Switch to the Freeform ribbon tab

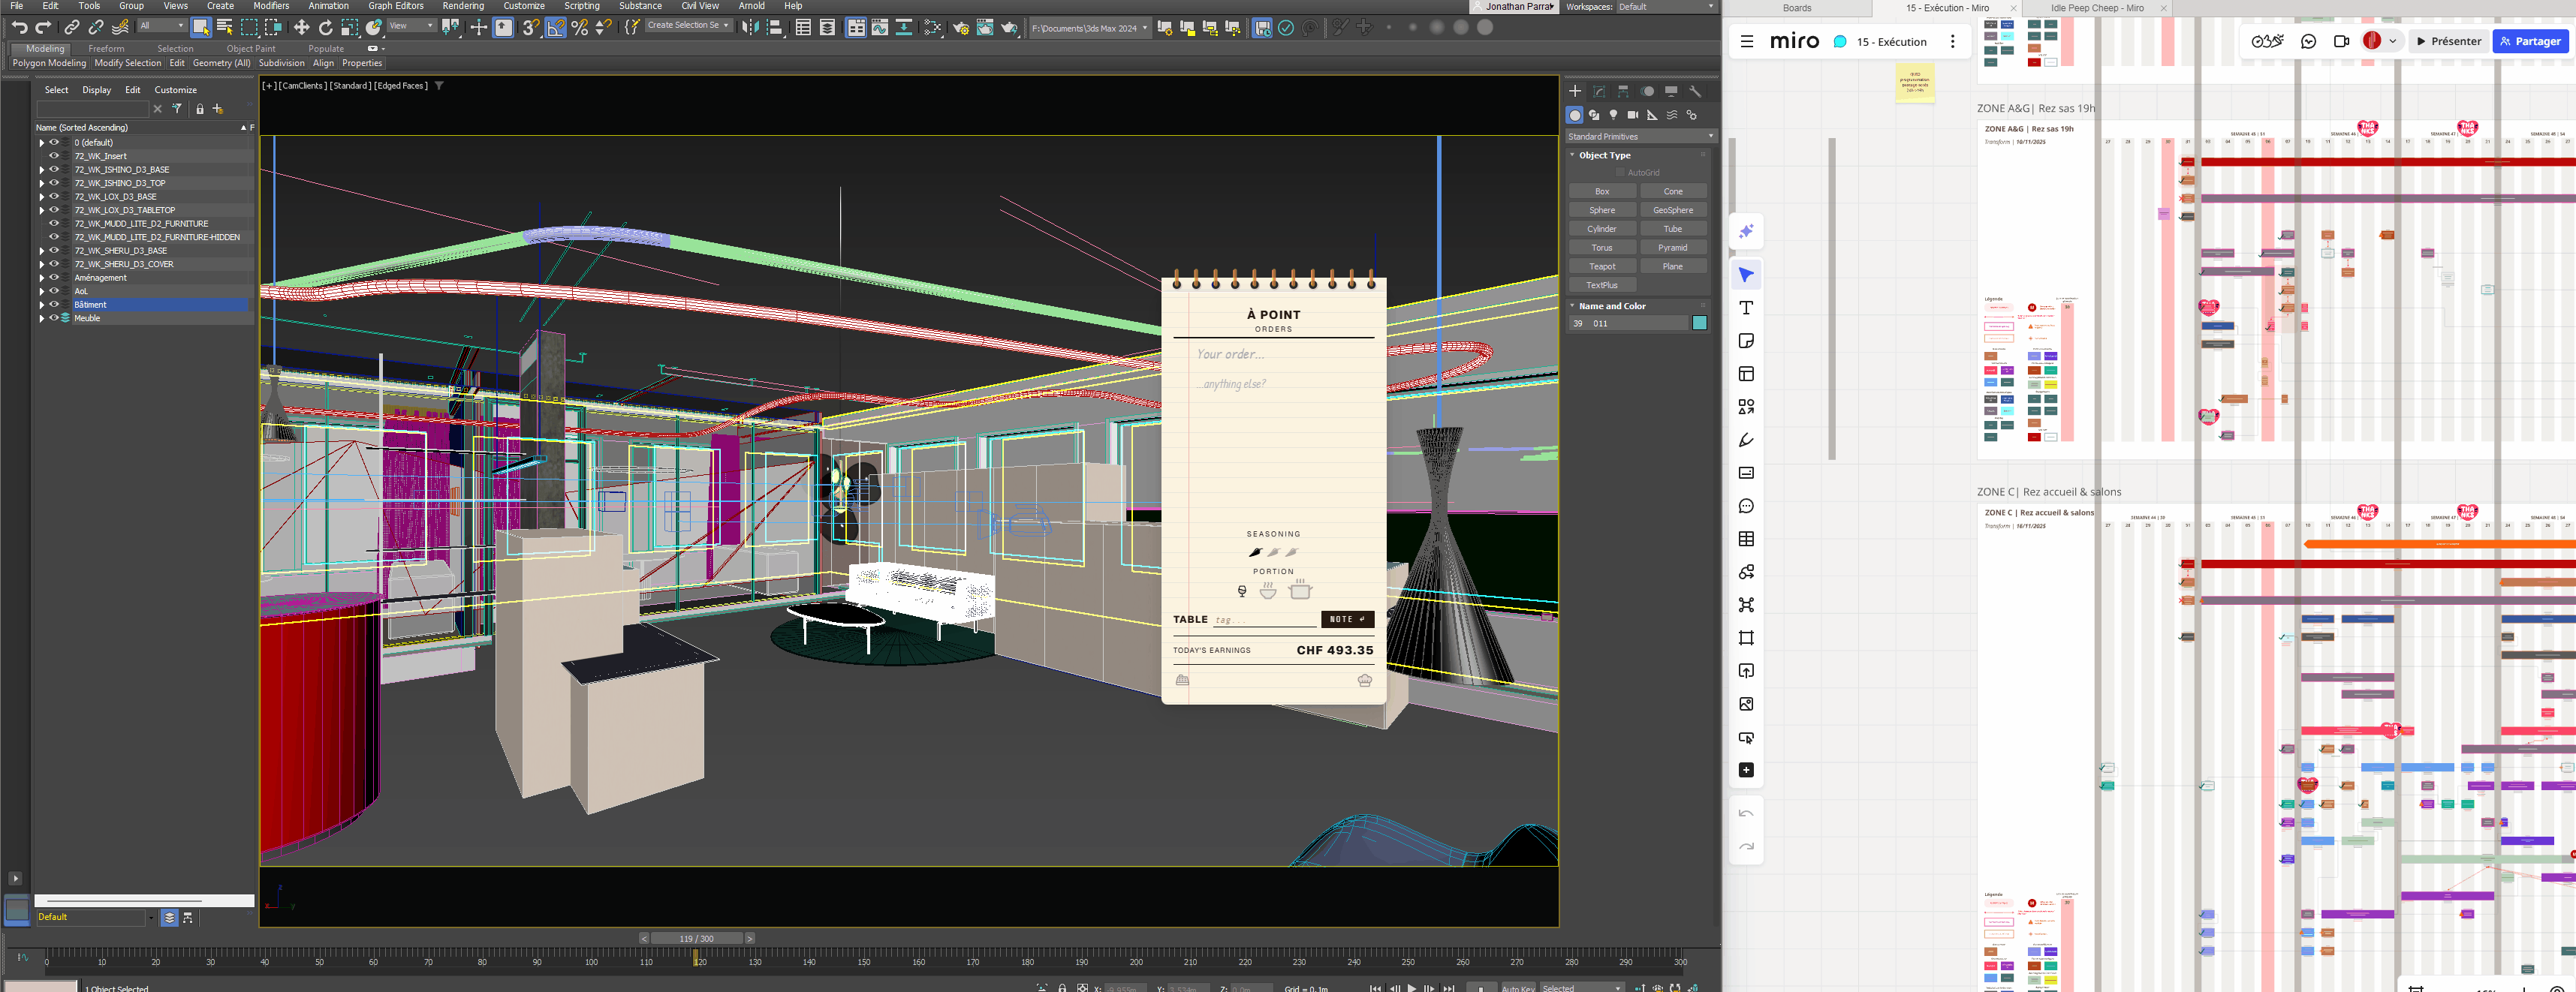tap(106, 48)
